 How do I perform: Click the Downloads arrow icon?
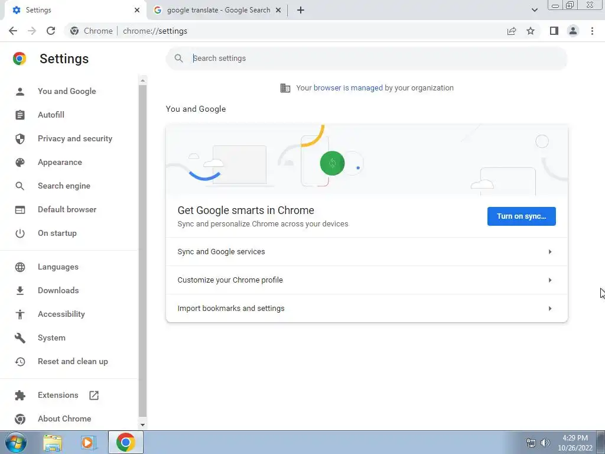(x=20, y=291)
